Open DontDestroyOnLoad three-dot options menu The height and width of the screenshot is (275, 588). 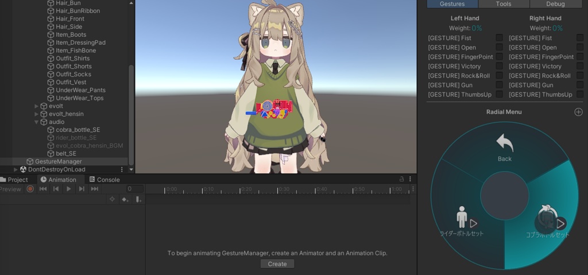point(122,169)
